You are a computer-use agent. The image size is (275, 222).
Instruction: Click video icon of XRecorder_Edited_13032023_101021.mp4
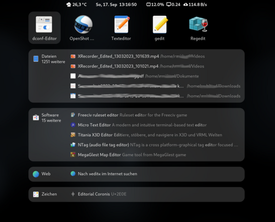point(73,66)
